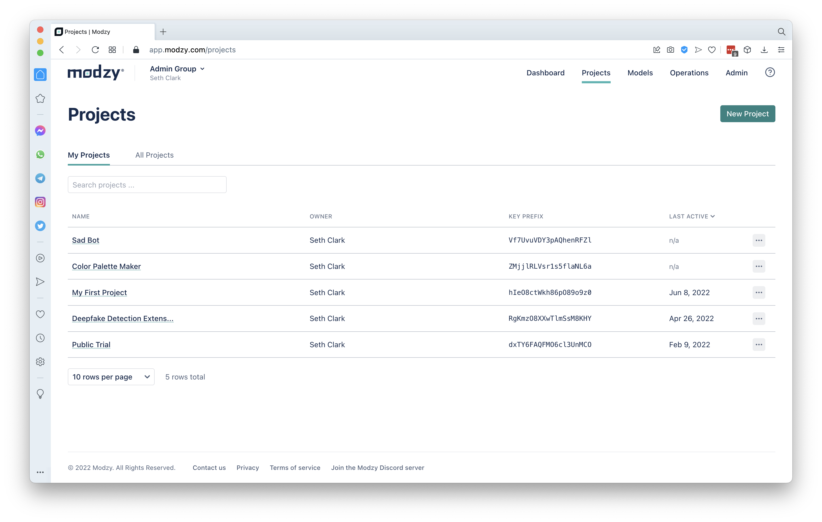Image resolution: width=822 pixels, height=522 pixels.
Task: Click the New Project button
Action: point(747,114)
